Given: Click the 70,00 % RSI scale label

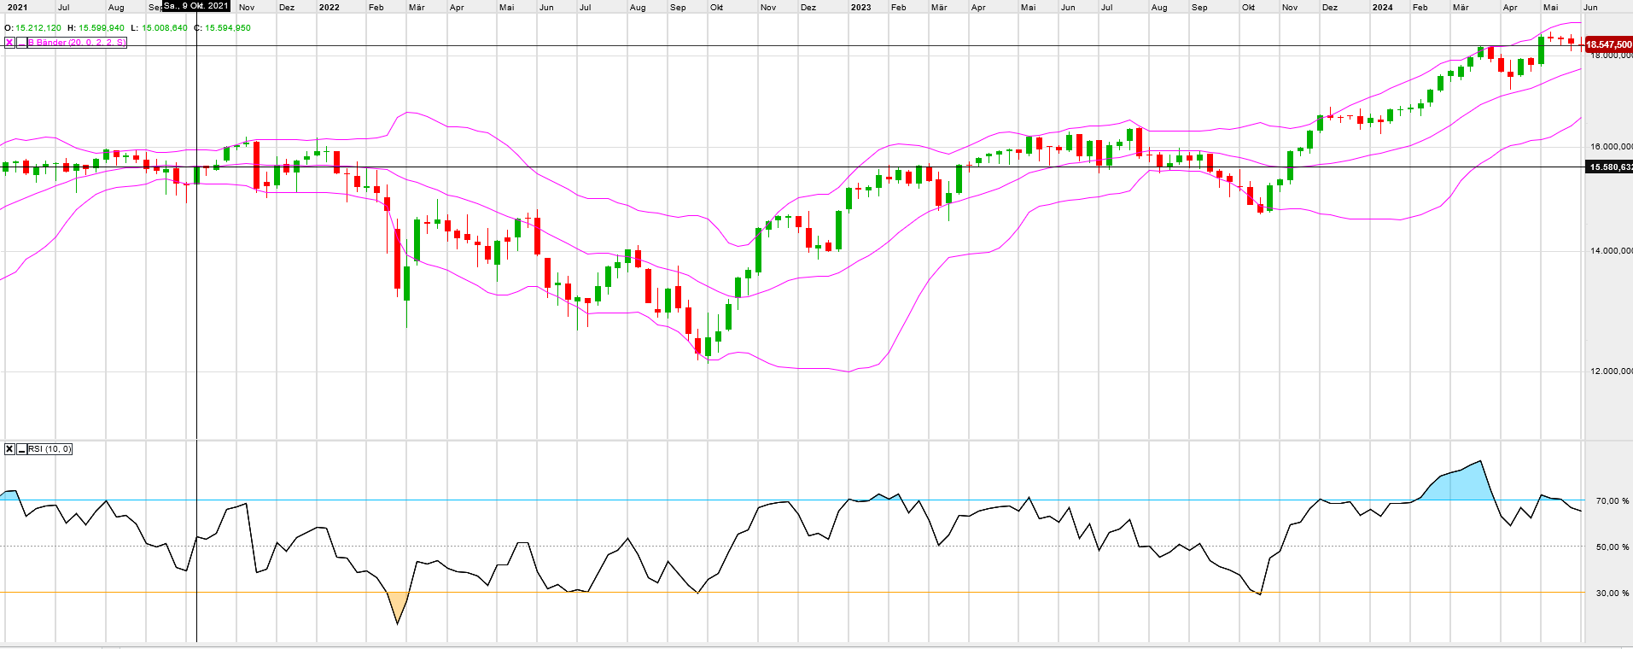Looking at the screenshot, I should point(1613,501).
